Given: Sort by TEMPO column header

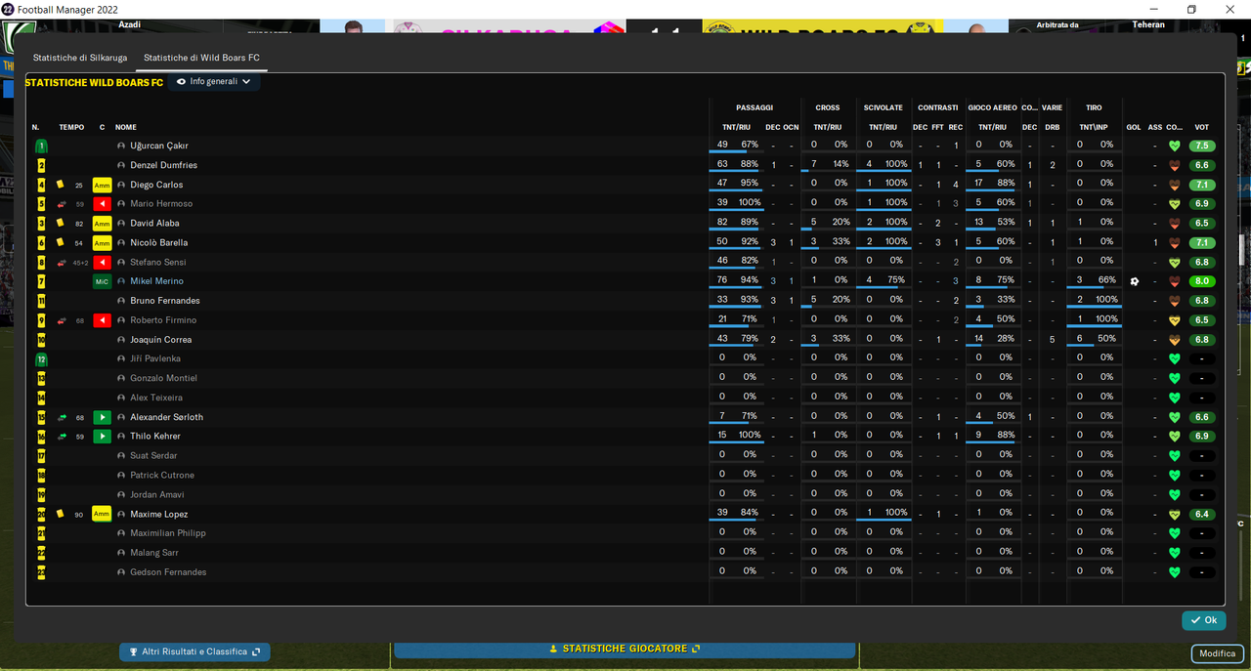Looking at the screenshot, I should click(x=71, y=127).
